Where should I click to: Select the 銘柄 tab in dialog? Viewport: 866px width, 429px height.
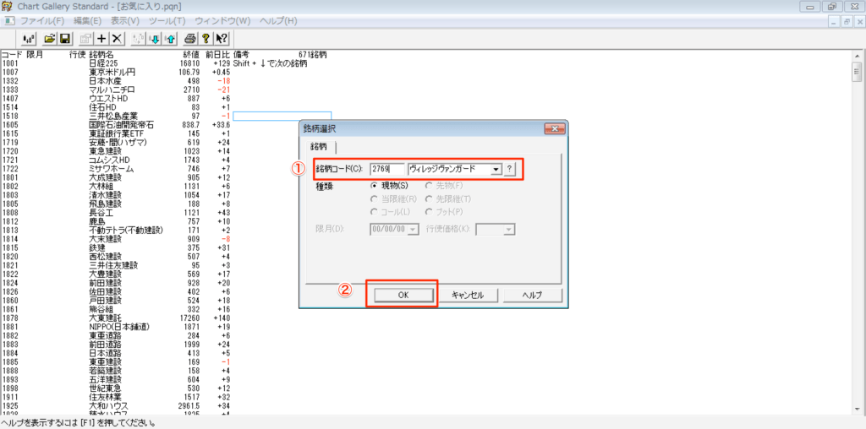[319, 147]
